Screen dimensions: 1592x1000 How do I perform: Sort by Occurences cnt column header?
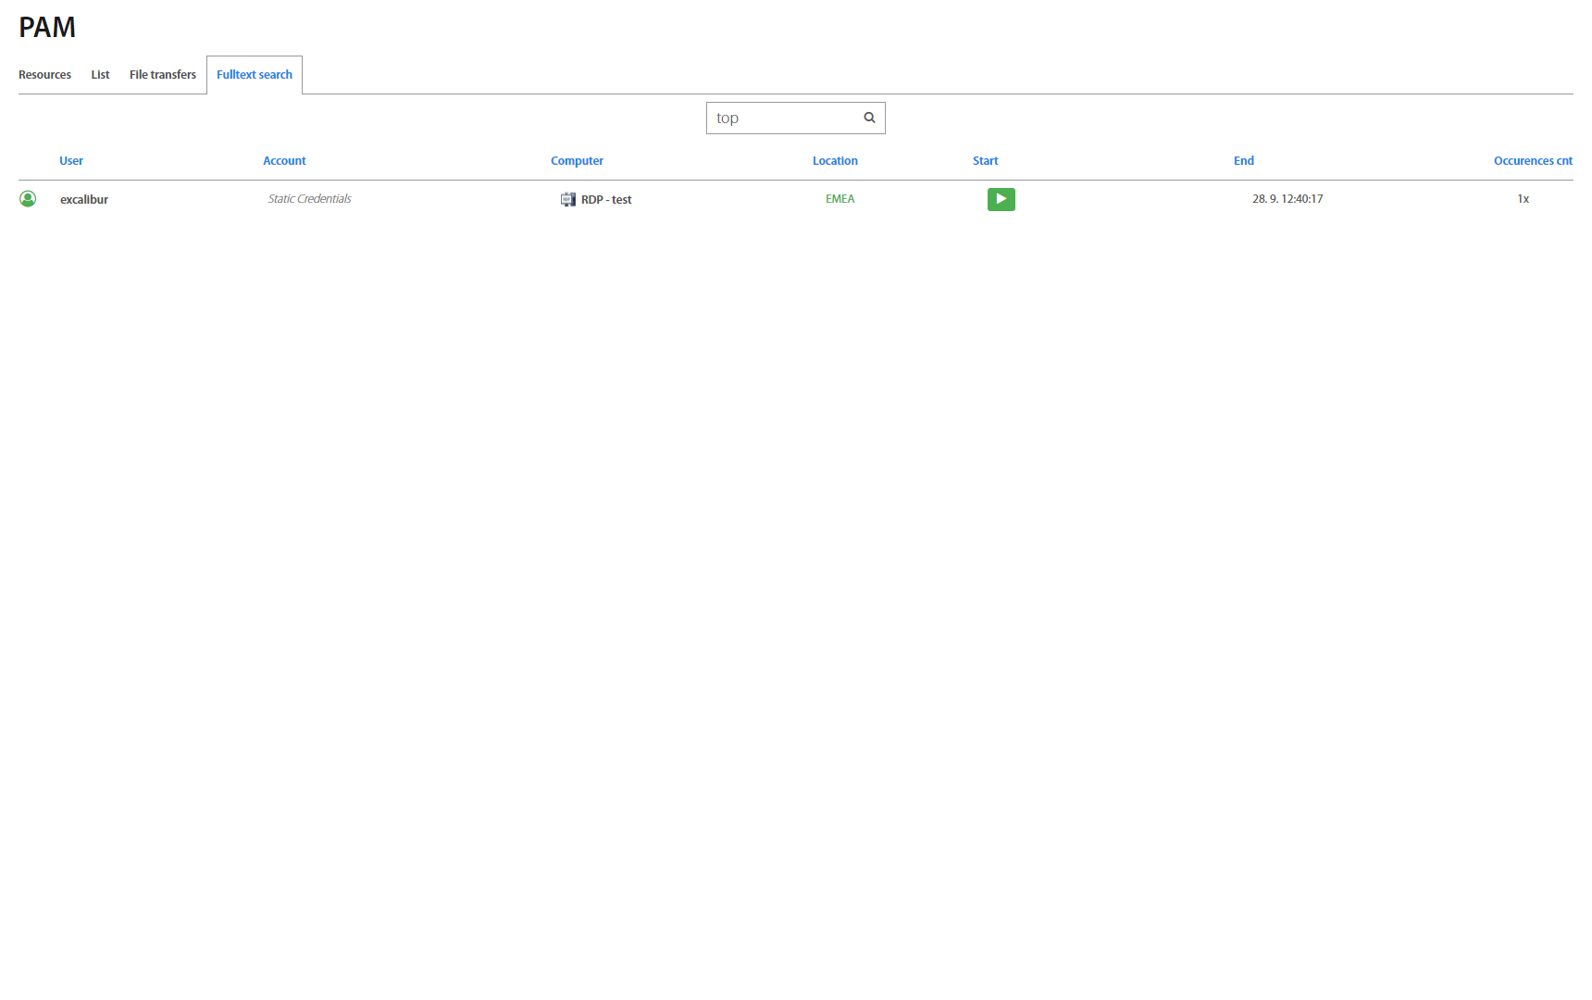(x=1533, y=161)
